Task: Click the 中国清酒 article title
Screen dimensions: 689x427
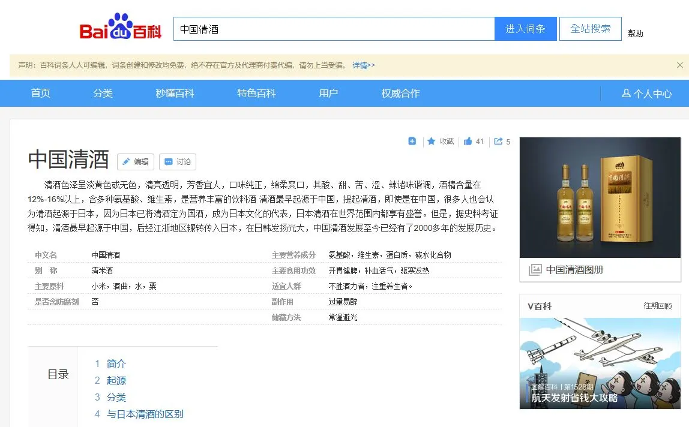Action: [68, 159]
